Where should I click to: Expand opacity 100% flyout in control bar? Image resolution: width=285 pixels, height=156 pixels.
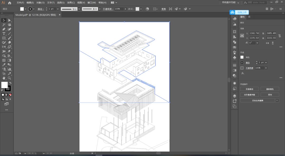[125, 9]
